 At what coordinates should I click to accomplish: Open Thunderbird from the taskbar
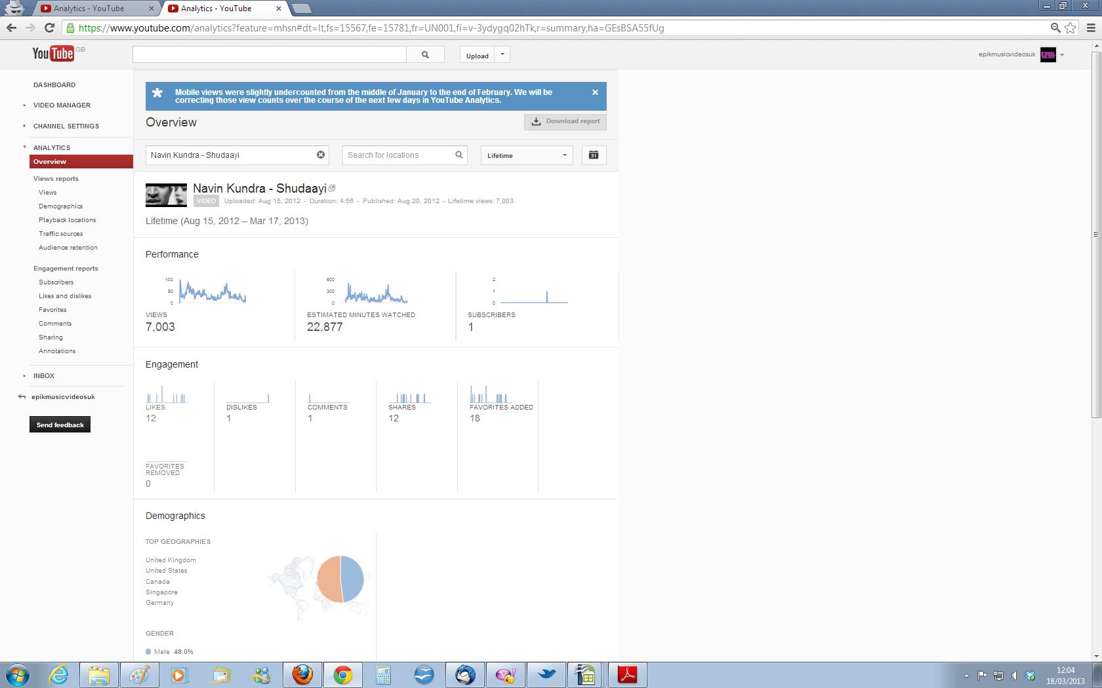465,675
